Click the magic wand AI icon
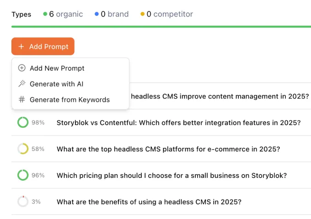 21,84
